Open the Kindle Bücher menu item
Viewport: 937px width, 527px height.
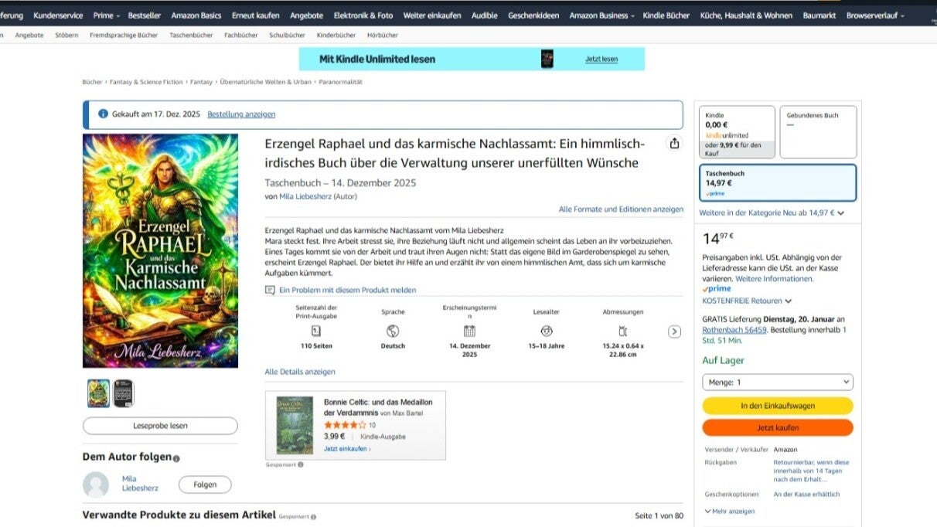[666, 15]
